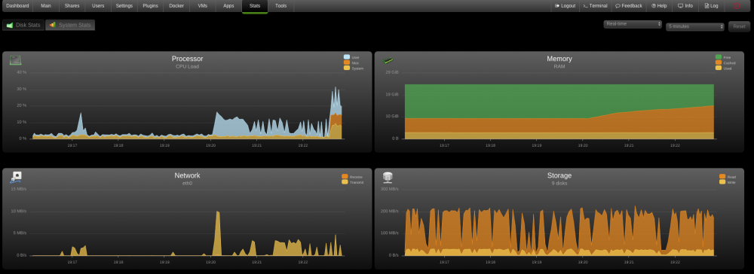
Task: Toggle Read series in Storage legend
Action: pos(728,177)
